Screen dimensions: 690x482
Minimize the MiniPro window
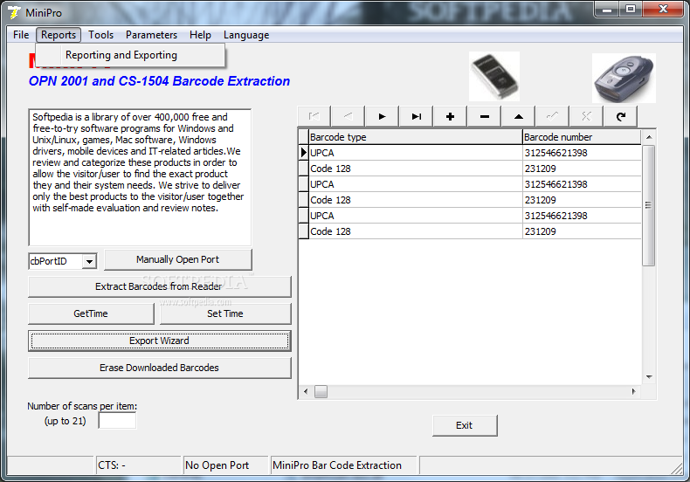(x=607, y=10)
